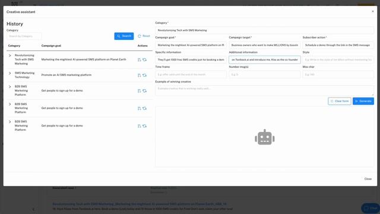Click the Clear form button

pyautogui.click(x=339, y=101)
